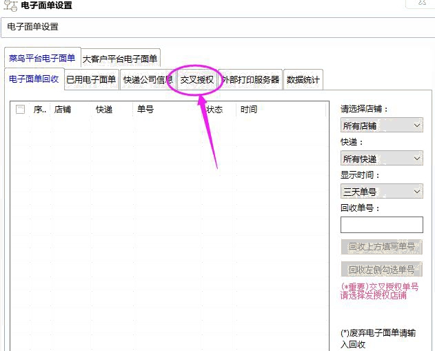The width and height of the screenshot is (435, 351).
Task: Click the 回收单号 input field
Action: 381,225
